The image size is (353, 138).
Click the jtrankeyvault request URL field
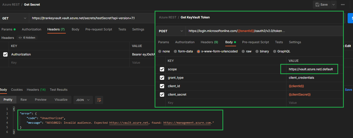pos(92,18)
